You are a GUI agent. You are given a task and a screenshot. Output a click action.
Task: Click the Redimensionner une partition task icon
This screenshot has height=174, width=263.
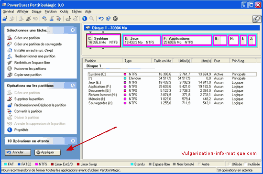pyautogui.click(x=10, y=56)
